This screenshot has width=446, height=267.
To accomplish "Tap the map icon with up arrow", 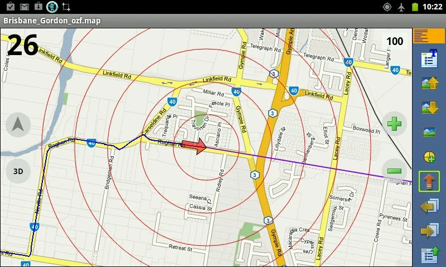I will coord(429,83).
